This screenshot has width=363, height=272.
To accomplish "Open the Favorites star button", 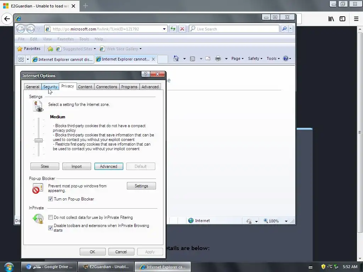I will 29,49.
